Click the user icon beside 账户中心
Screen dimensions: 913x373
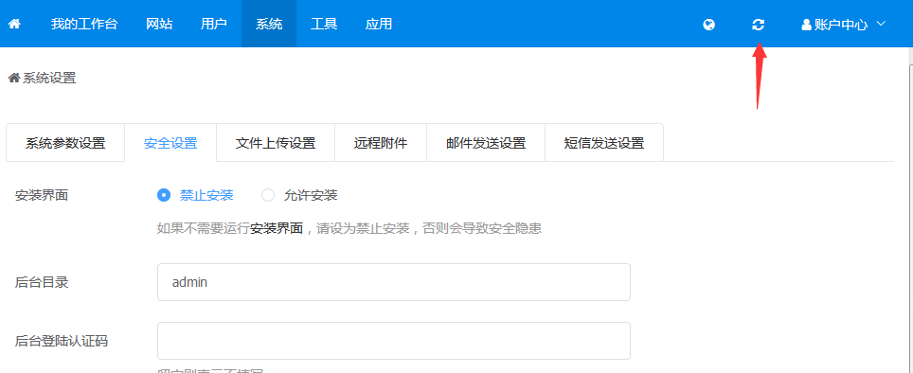point(806,25)
